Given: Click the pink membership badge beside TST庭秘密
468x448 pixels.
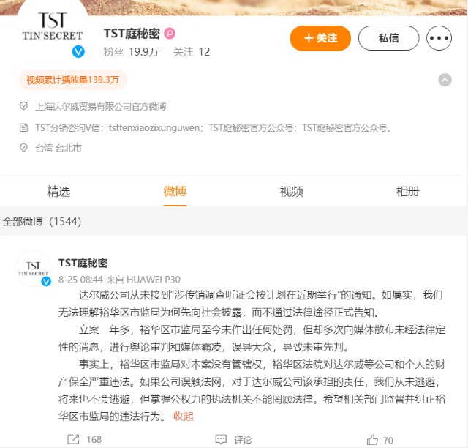Looking at the screenshot, I should pos(170,34).
